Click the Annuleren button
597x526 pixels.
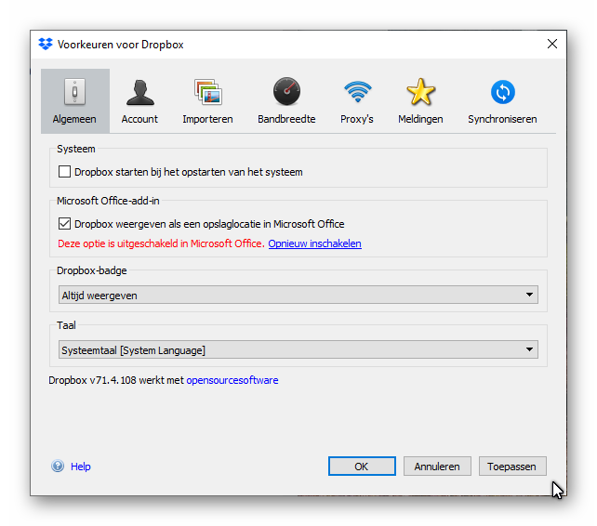(437, 467)
